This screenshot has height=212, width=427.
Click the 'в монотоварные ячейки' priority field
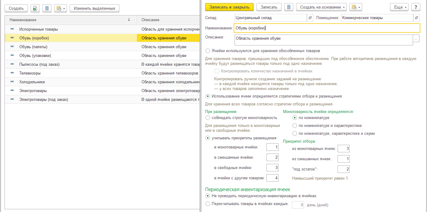[272, 147]
